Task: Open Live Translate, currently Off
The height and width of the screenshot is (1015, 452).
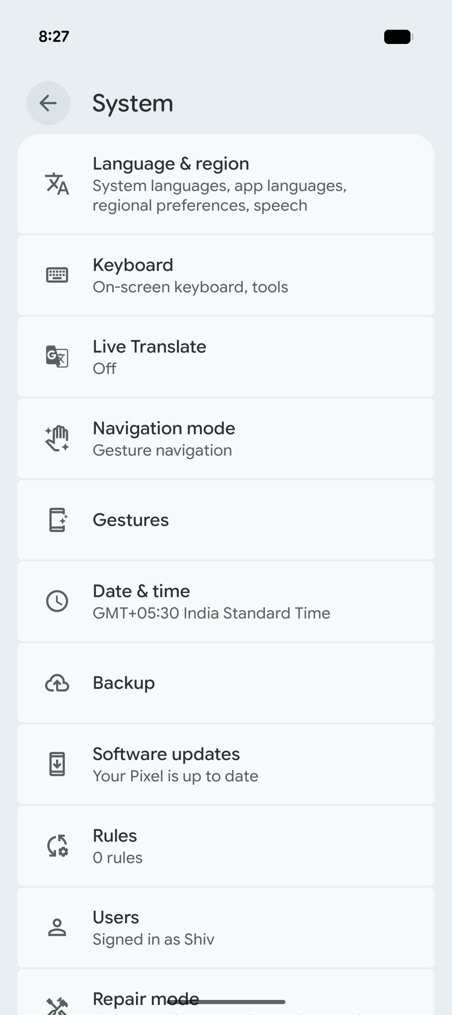Action: pos(226,357)
